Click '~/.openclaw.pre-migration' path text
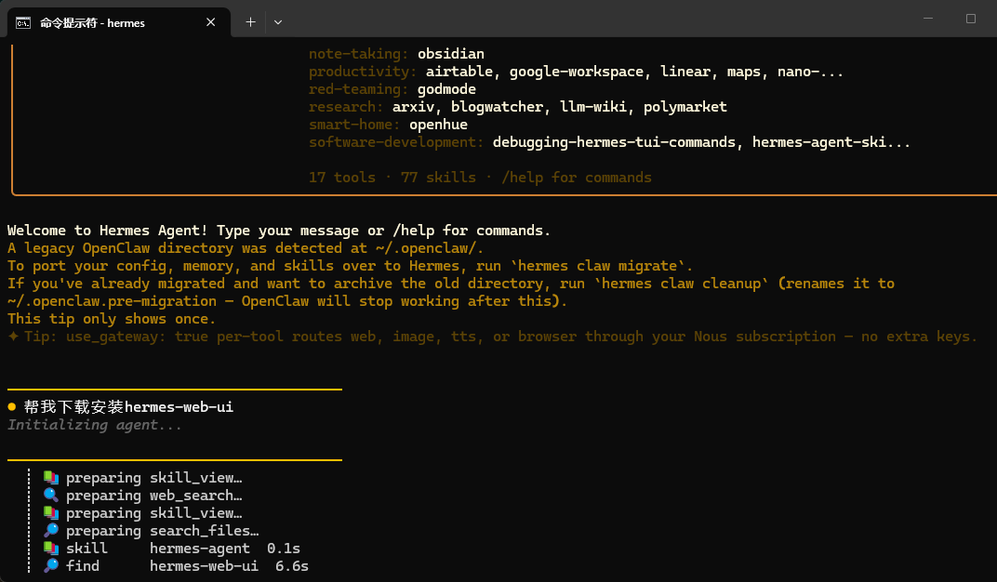Viewport: 997px width, 582px height. [112, 301]
